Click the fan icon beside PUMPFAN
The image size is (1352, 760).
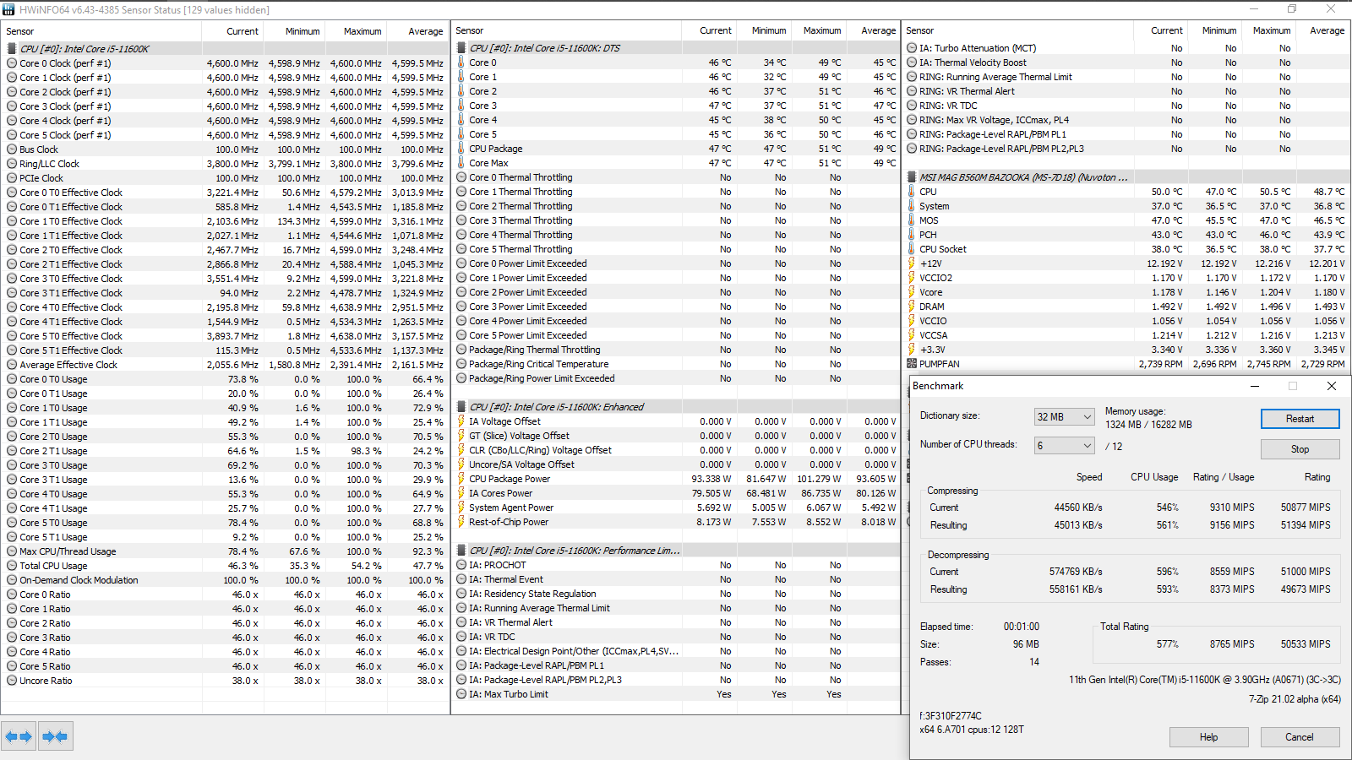pos(912,364)
